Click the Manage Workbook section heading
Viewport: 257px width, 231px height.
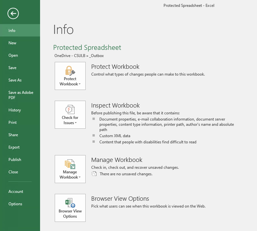pyautogui.click(x=117, y=160)
